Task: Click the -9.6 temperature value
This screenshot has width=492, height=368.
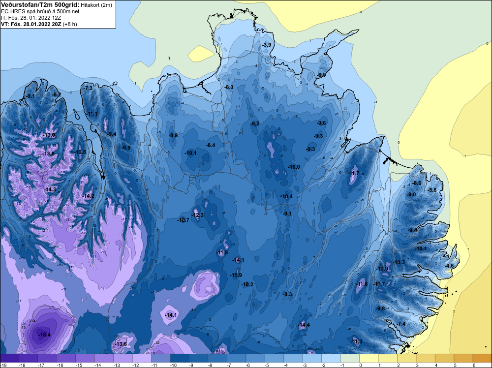Action: click(x=322, y=123)
